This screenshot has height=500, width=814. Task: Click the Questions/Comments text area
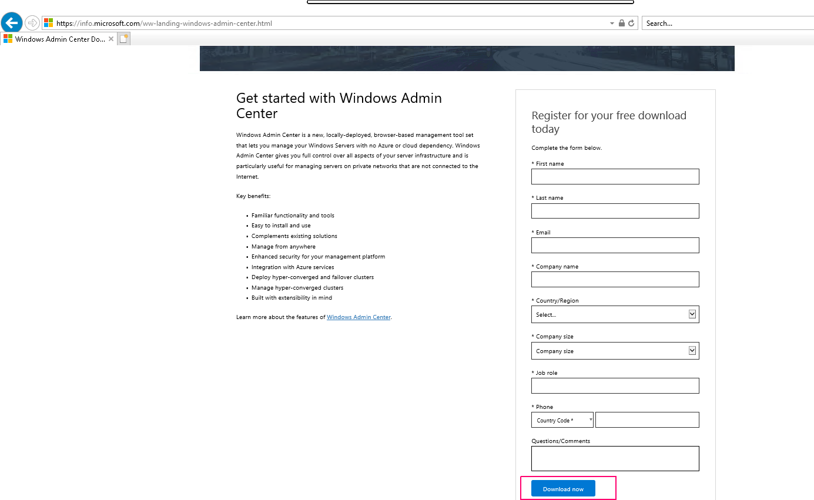(615, 458)
